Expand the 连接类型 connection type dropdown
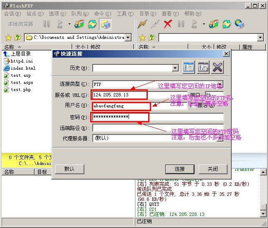The image size is (268, 228). click(220, 84)
